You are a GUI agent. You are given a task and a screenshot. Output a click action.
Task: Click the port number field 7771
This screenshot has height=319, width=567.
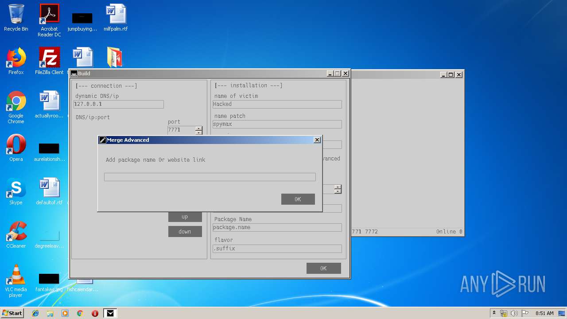(182, 130)
